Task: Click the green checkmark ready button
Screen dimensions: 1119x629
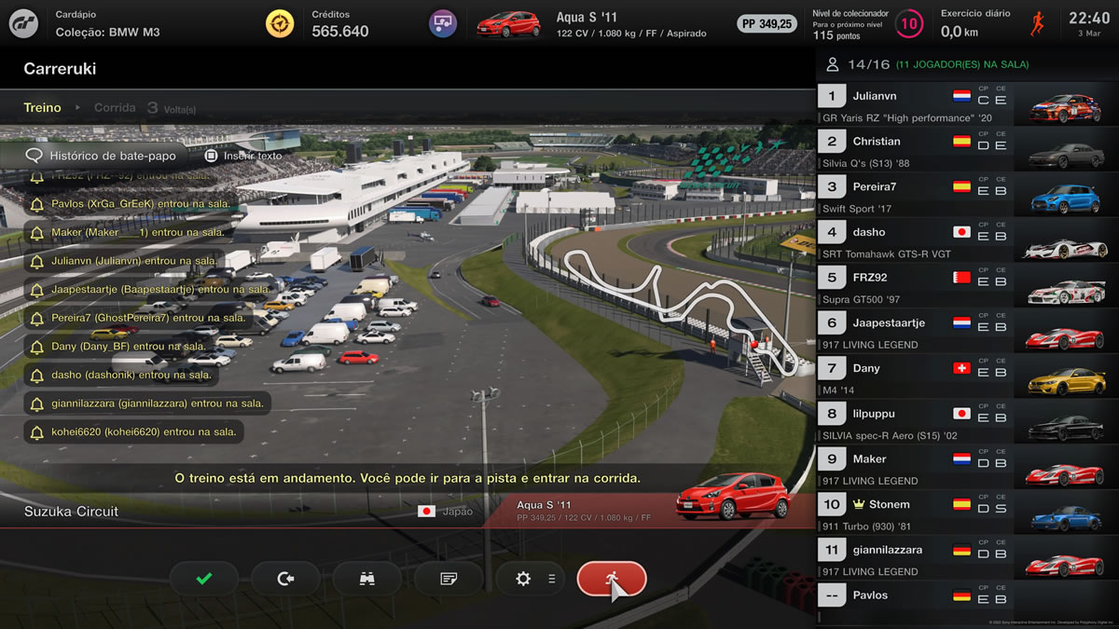Action: coord(204,579)
